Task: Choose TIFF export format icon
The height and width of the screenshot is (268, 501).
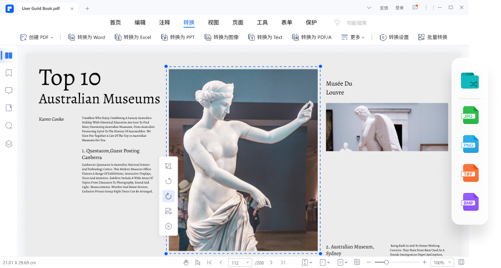Action: tap(469, 173)
